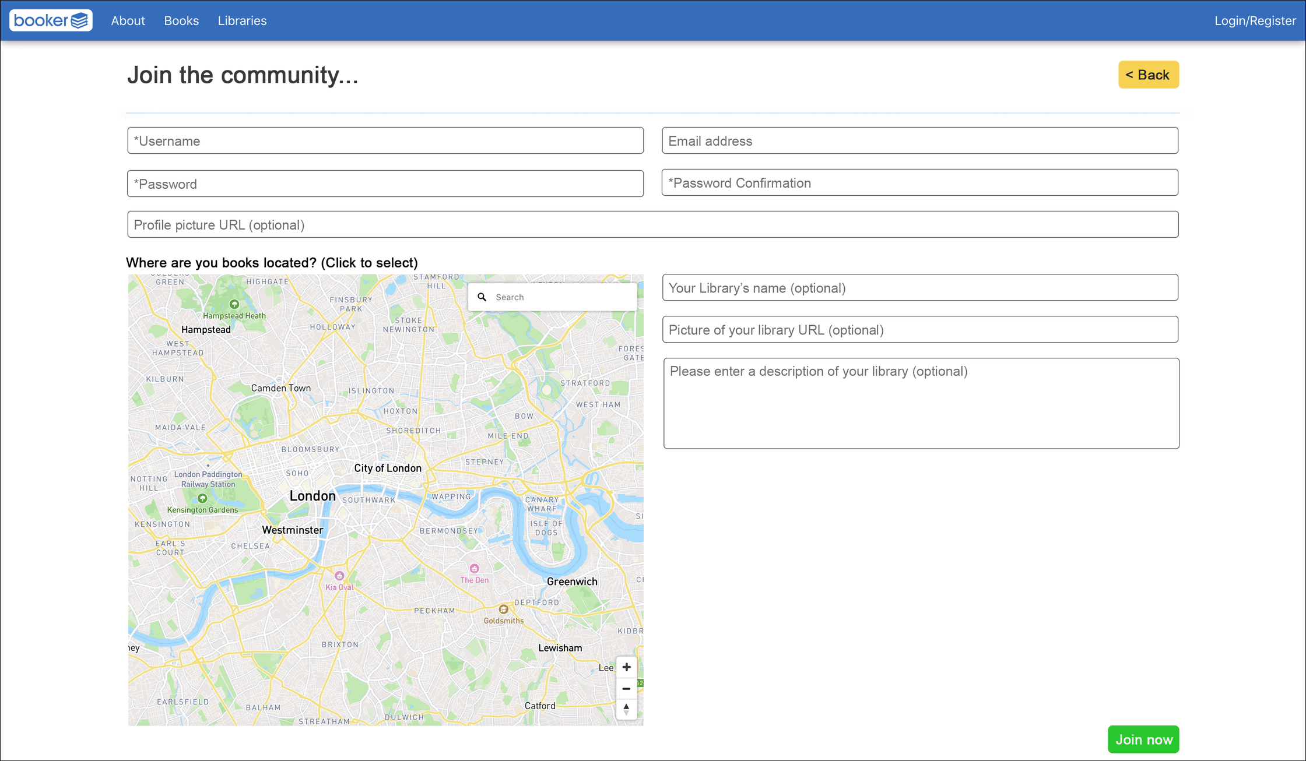Select Shoreditch on the map
This screenshot has width=1306, height=761.
pos(413,431)
